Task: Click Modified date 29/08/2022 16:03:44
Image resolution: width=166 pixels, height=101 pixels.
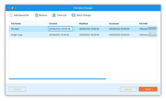Action: pyautogui.click(x=89, y=35)
